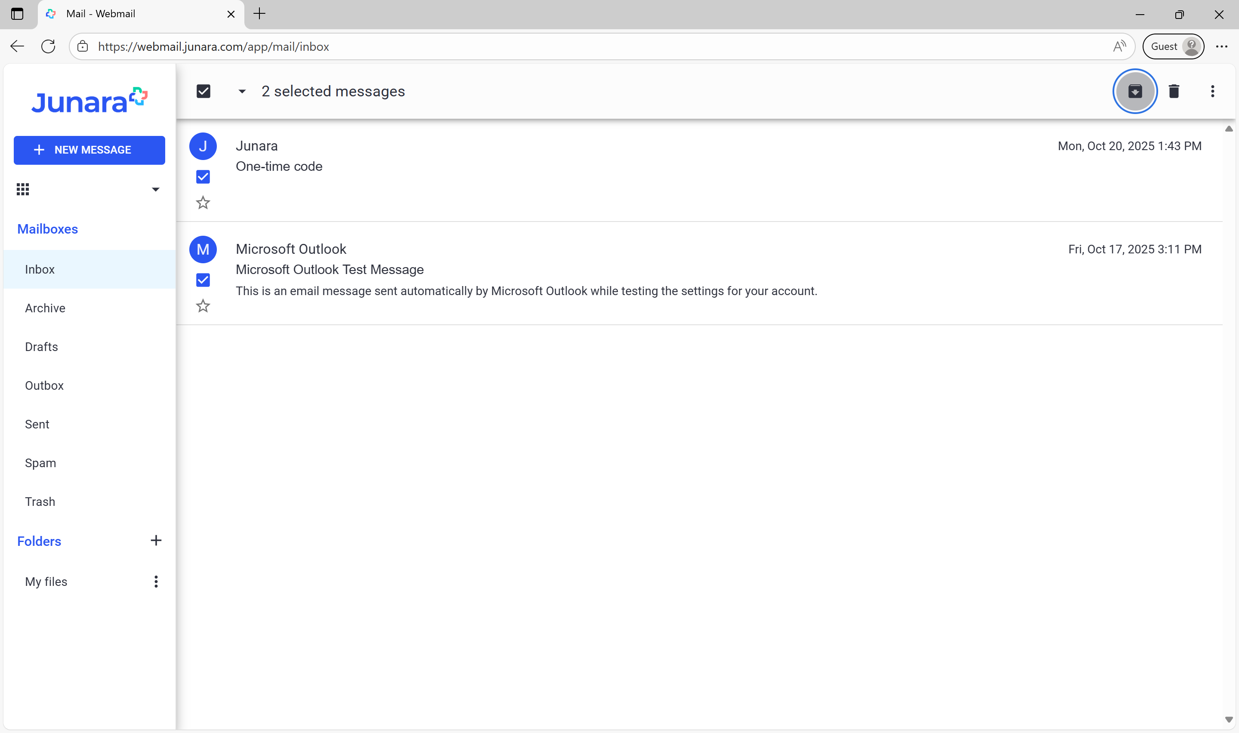Viewport: 1239px width, 733px height.
Task: Click the message list scroll-up arrow
Action: (1229, 129)
